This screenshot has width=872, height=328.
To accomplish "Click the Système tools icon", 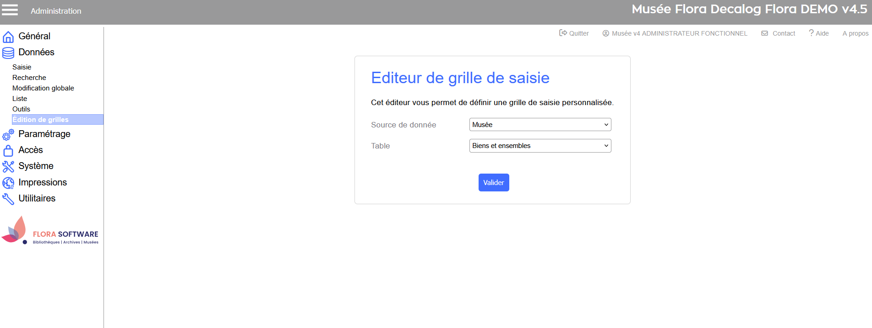I will pyautogui.click(x=8, y=167).
